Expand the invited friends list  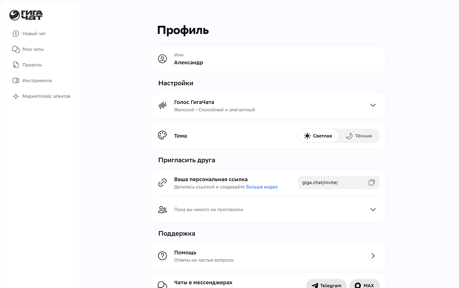tap(373, 209)
